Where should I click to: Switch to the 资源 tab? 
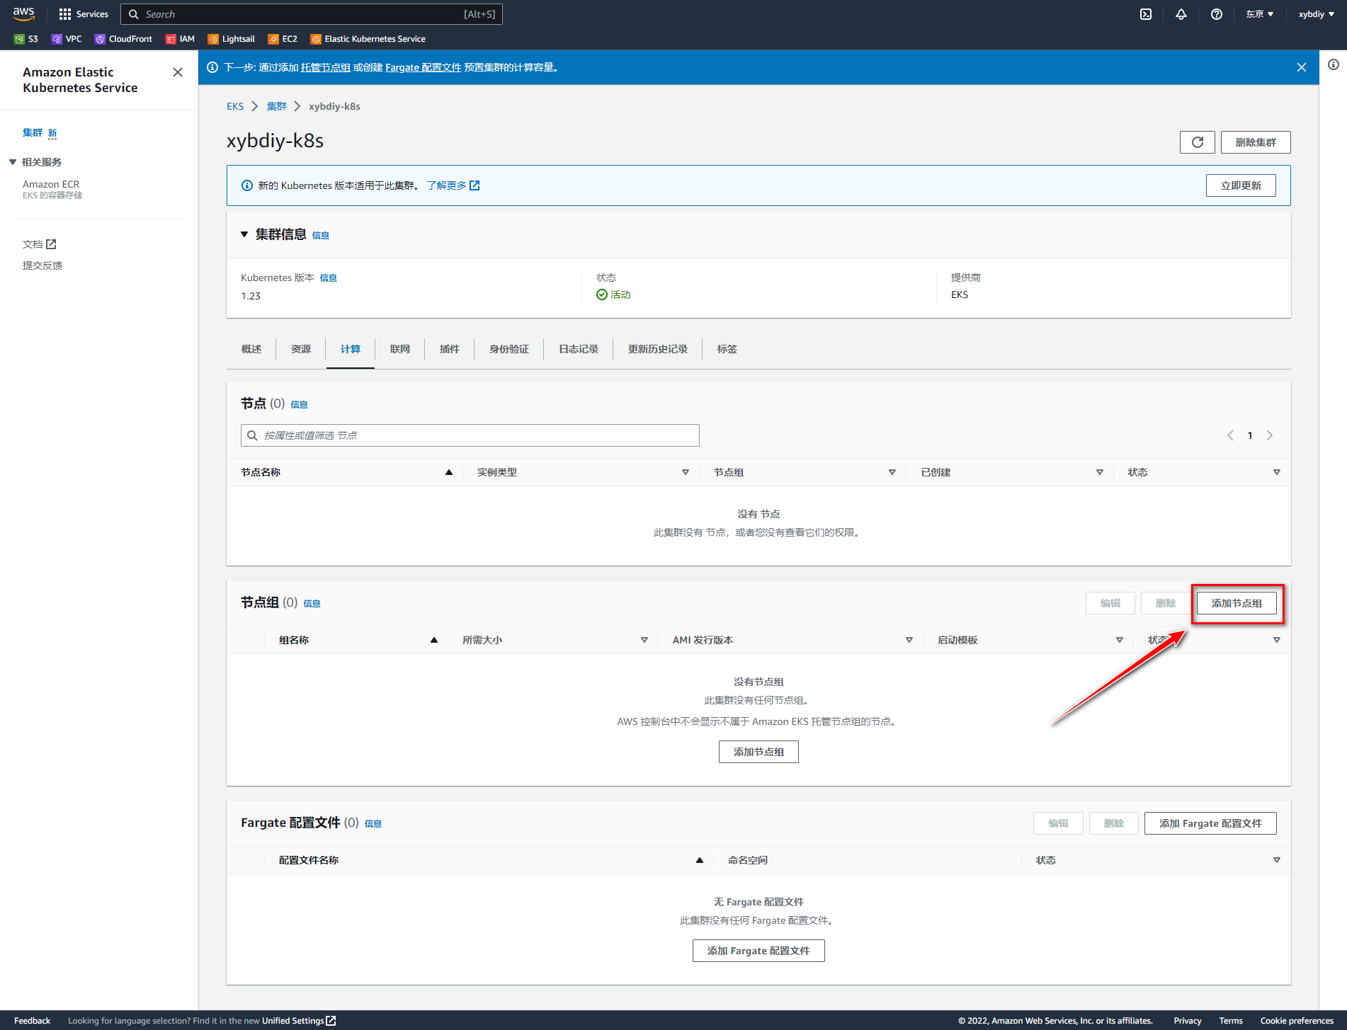(301, 349)
